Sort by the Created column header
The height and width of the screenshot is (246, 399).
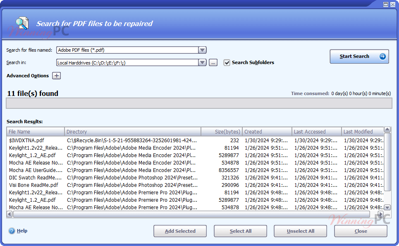pyautogui.click(x=267, y=131)
